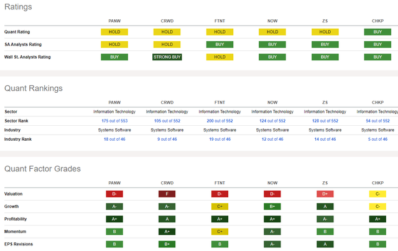The width and height of the screenshot is (398, 251).
Task: Click NOW SA Analysts Rating BUY badge
Action: pos(272,44)
